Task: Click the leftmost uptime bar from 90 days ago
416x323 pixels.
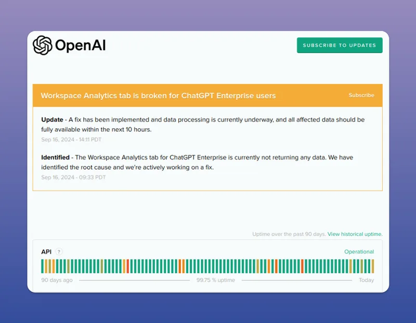Action: (x=43, y=265)
